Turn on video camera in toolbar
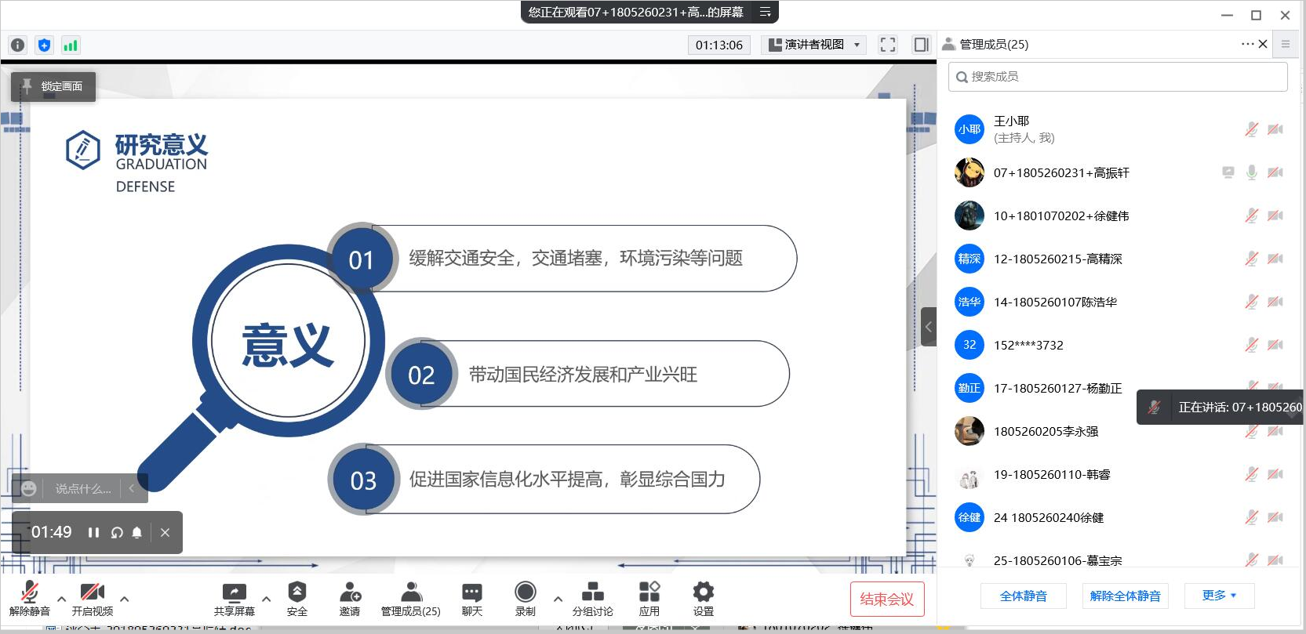This screenshot has width=1306, height=634. pyautogui.click(x=92, y=592)
